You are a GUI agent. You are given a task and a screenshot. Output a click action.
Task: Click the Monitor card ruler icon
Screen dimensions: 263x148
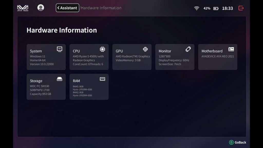188,49
